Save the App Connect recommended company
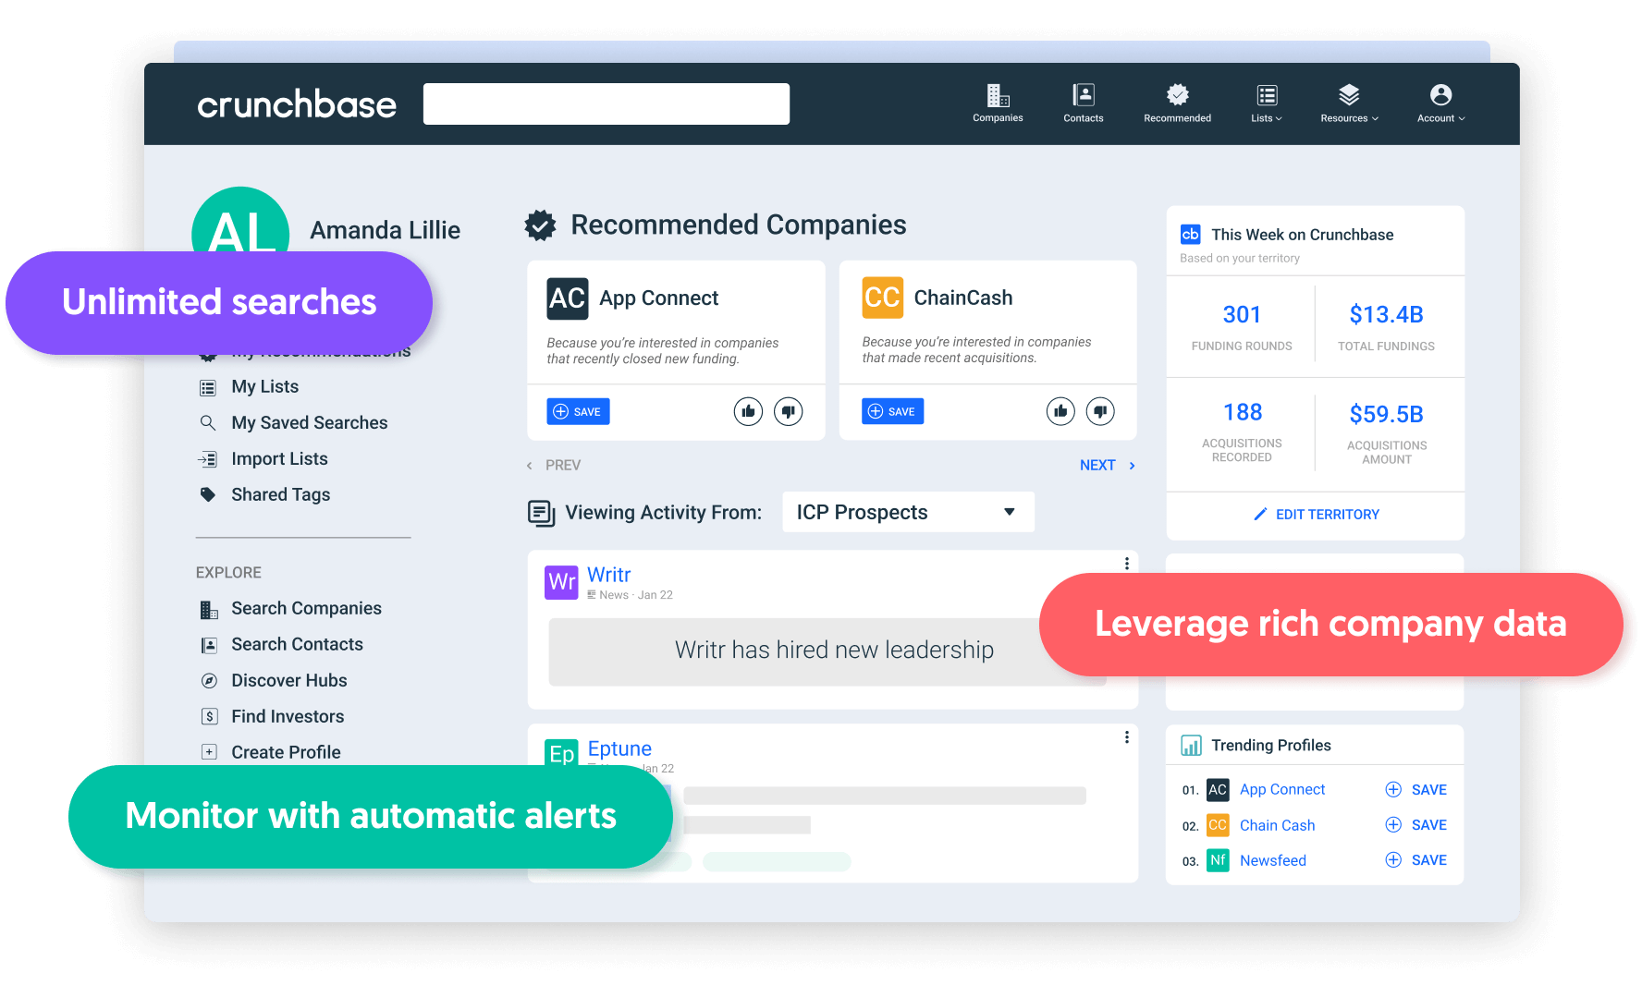This screenshot has height=985, width=1642. (578, 412)
